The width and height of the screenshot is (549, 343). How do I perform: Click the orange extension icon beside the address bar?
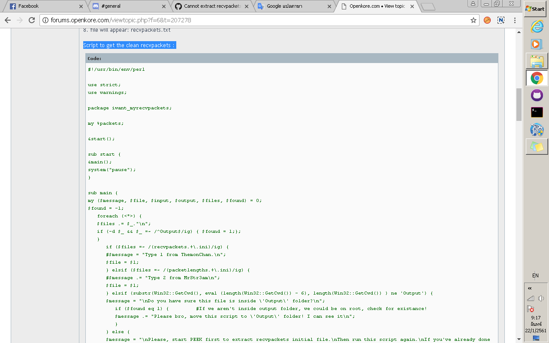click(x=487, y=20)
